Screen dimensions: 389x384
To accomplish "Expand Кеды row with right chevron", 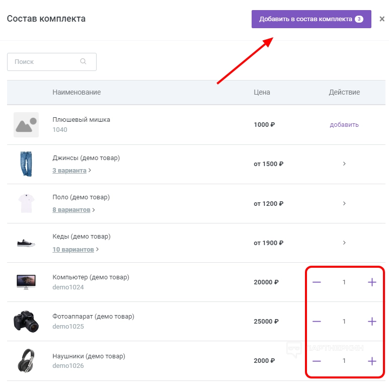I will tap(344, 243).
